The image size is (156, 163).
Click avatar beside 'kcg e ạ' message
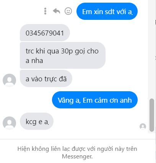(x=9, y=123)
